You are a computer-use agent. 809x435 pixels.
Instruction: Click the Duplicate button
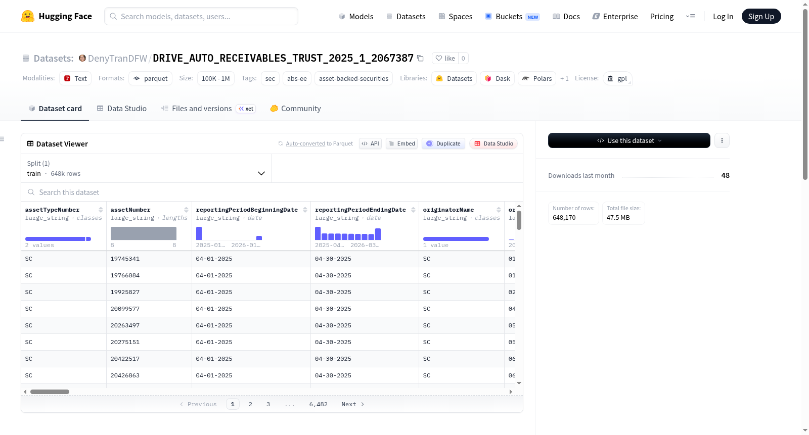(443, 143)
